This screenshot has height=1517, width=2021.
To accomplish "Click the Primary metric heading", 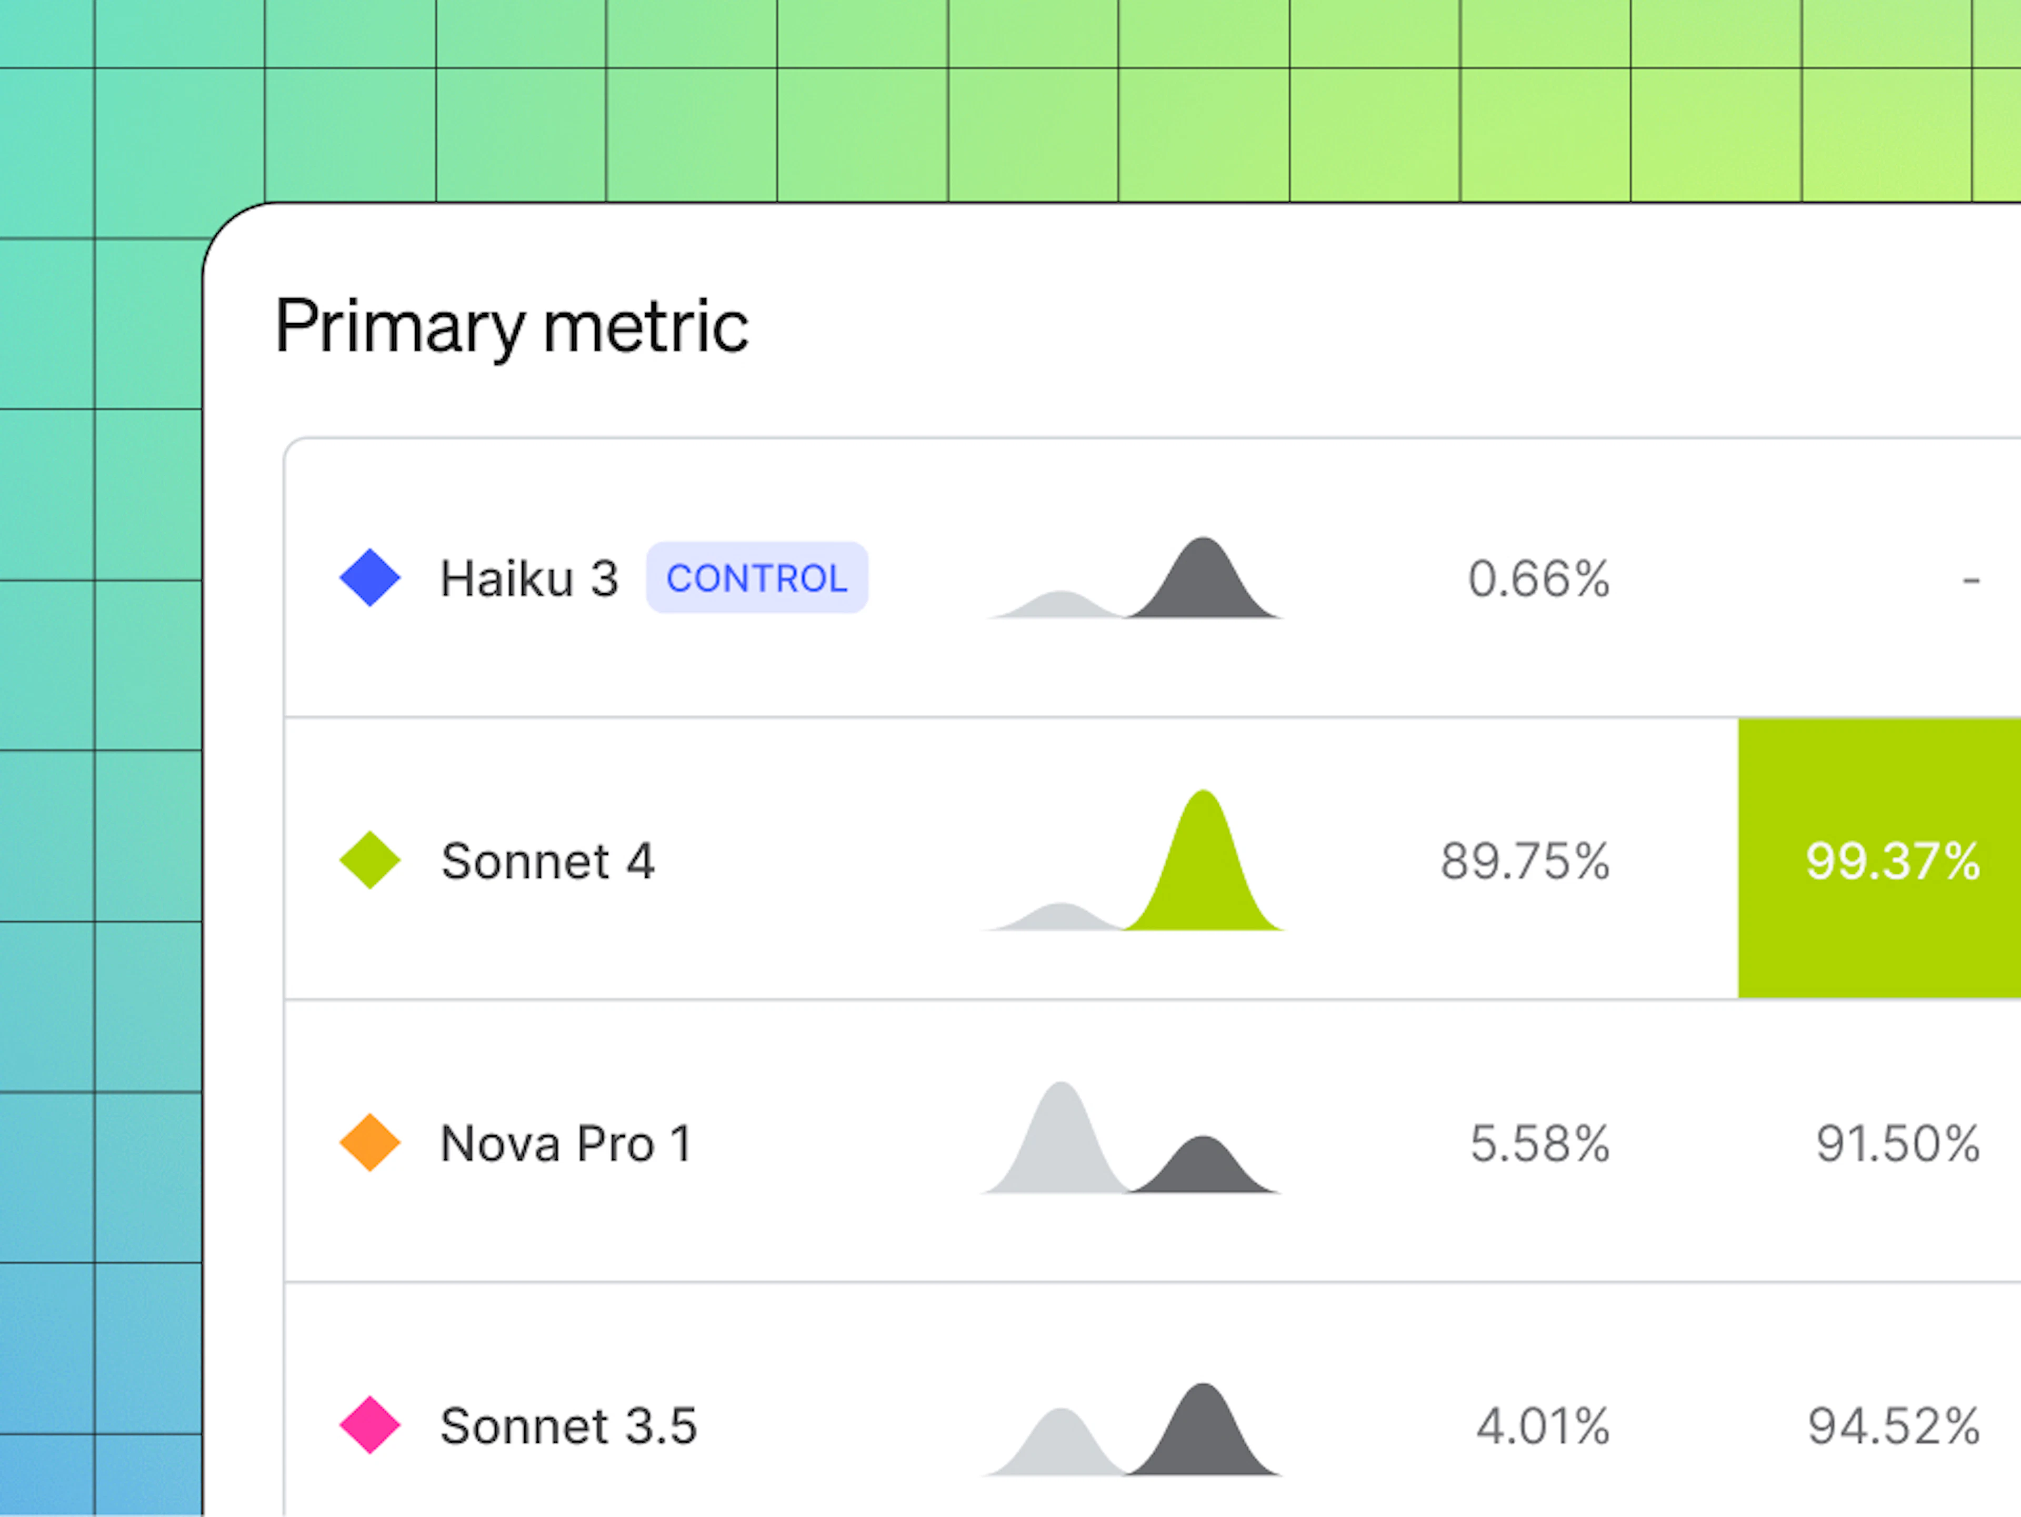I will (x=512, y=326).
